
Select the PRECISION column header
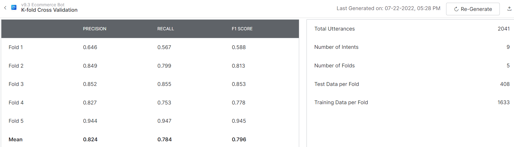click(x=94, y=29)
